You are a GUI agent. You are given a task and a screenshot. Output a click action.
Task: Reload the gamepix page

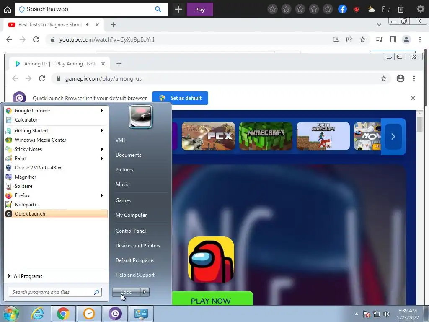tap(42, 78)
